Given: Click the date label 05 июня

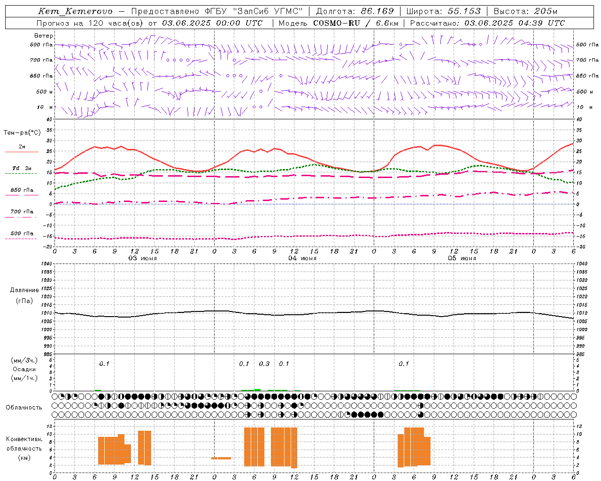Looking at the screenshot, I should (462, 258).
